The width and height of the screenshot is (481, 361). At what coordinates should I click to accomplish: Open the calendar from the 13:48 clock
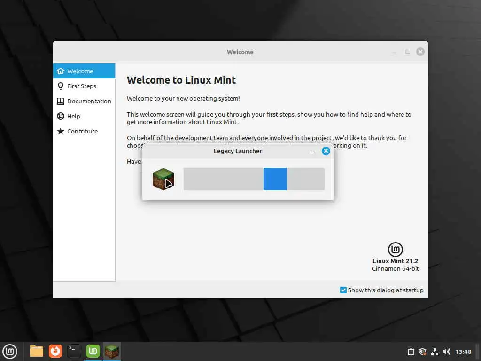click(463, 352)
